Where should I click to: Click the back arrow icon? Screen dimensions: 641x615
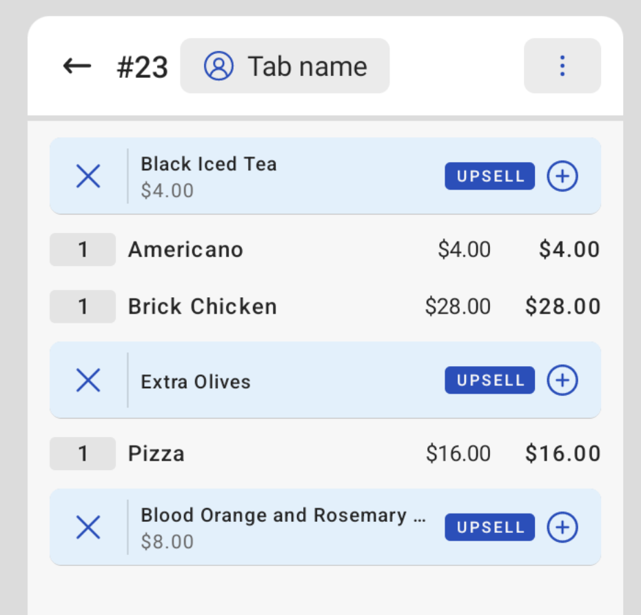pyautogui.click(x=77, y=66)
